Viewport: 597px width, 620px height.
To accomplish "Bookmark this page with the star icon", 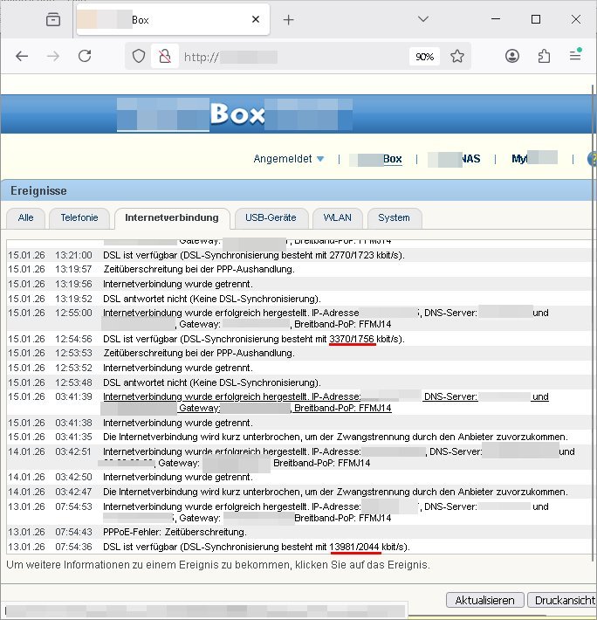I will [457, 57].
